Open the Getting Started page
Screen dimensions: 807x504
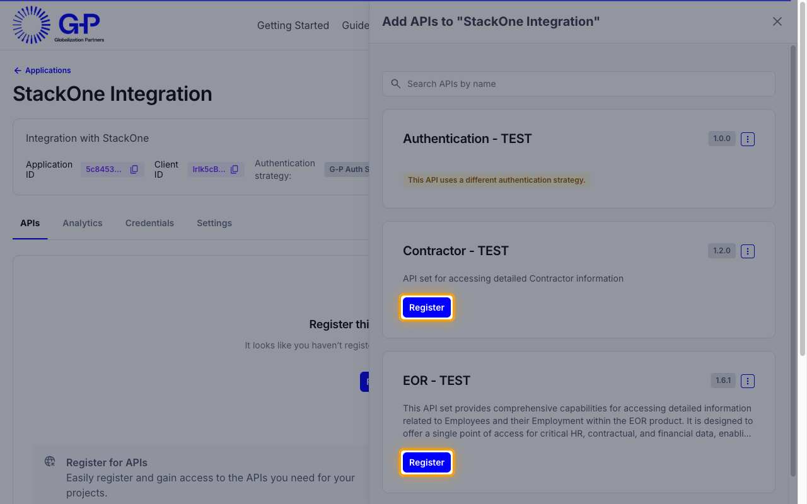293,25
